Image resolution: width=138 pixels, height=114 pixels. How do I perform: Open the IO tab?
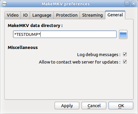click(x=25, y=15)
